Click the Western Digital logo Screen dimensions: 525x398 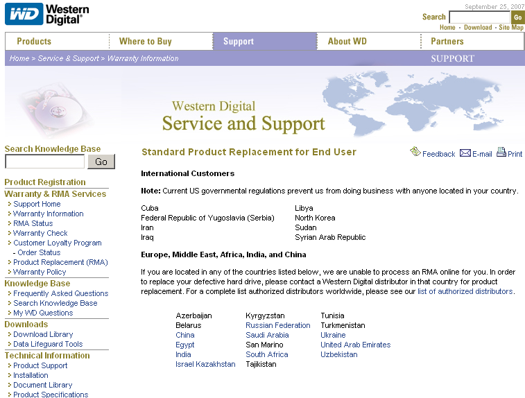click(47, 14)
